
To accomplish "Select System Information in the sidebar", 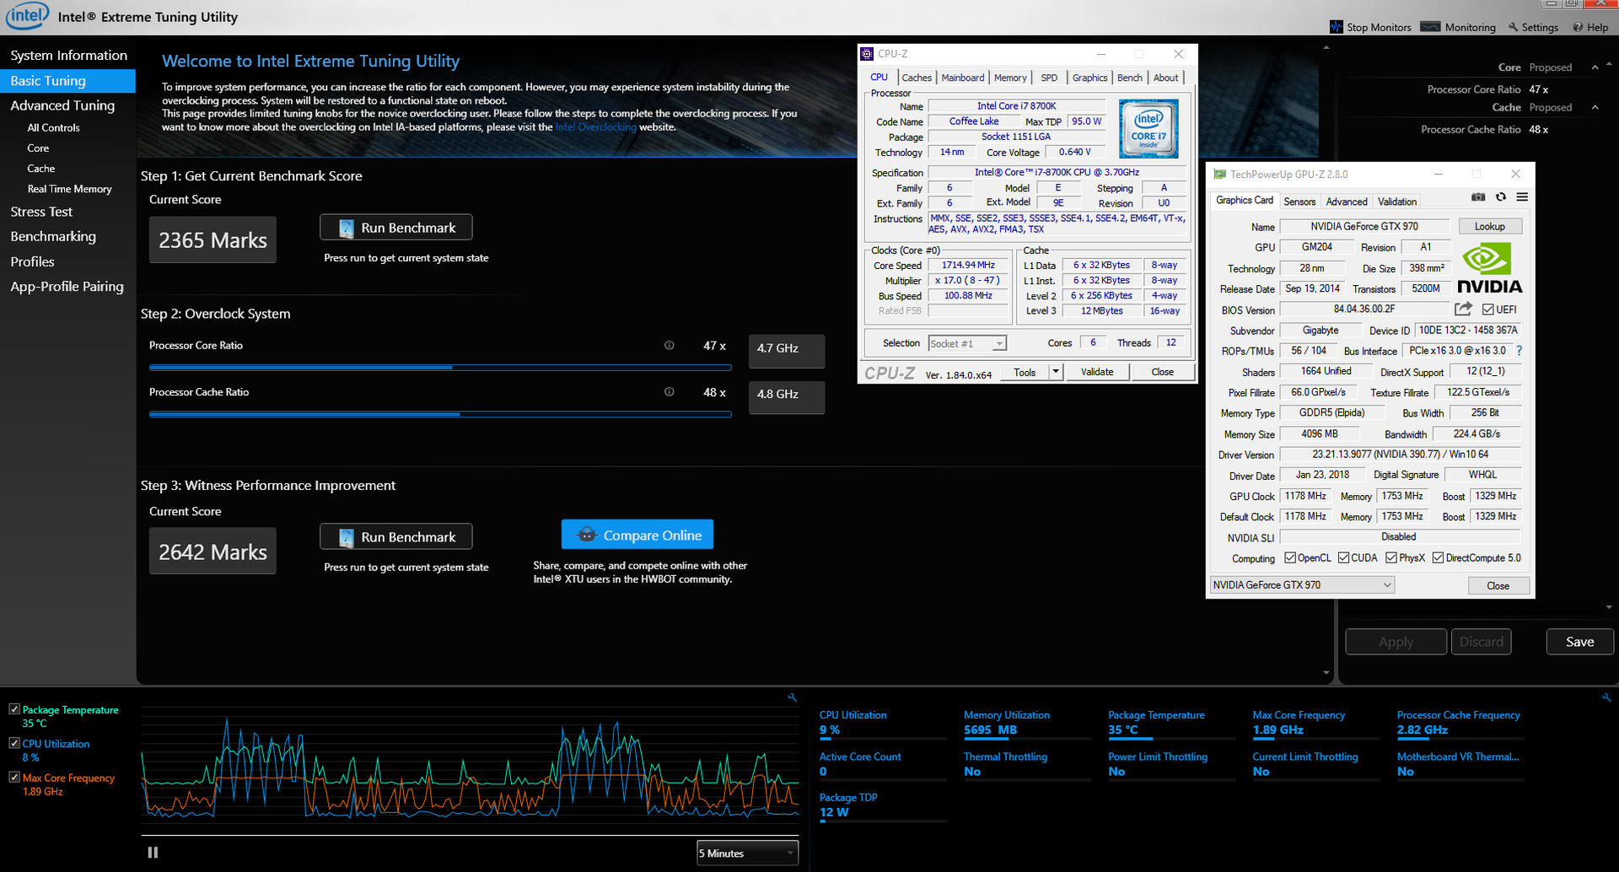I will (x=68, y=56).
